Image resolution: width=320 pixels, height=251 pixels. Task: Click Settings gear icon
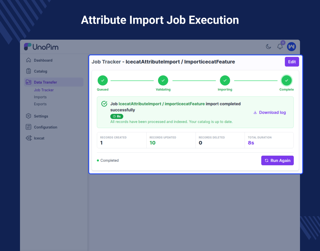pos(29,116)
